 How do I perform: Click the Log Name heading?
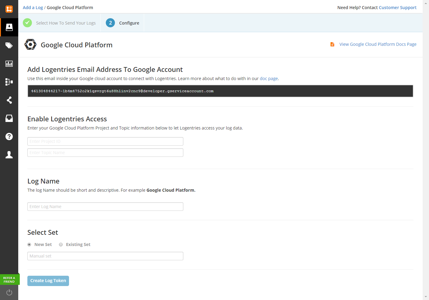tap(43, 181)
